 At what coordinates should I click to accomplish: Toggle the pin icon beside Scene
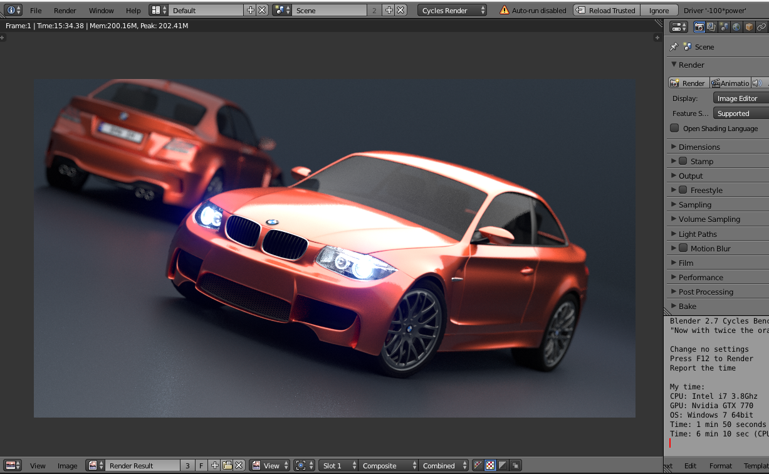coord(674,47)
